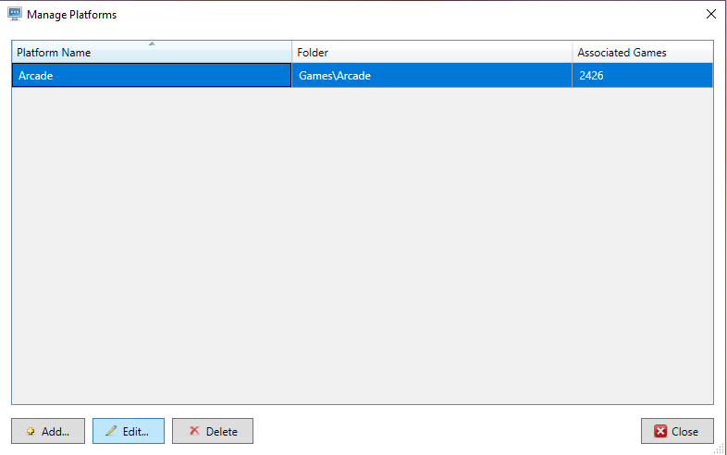Select the Arcade platform name cell
The height and width of the screenshot is (455, 727).
pos(152,75)
